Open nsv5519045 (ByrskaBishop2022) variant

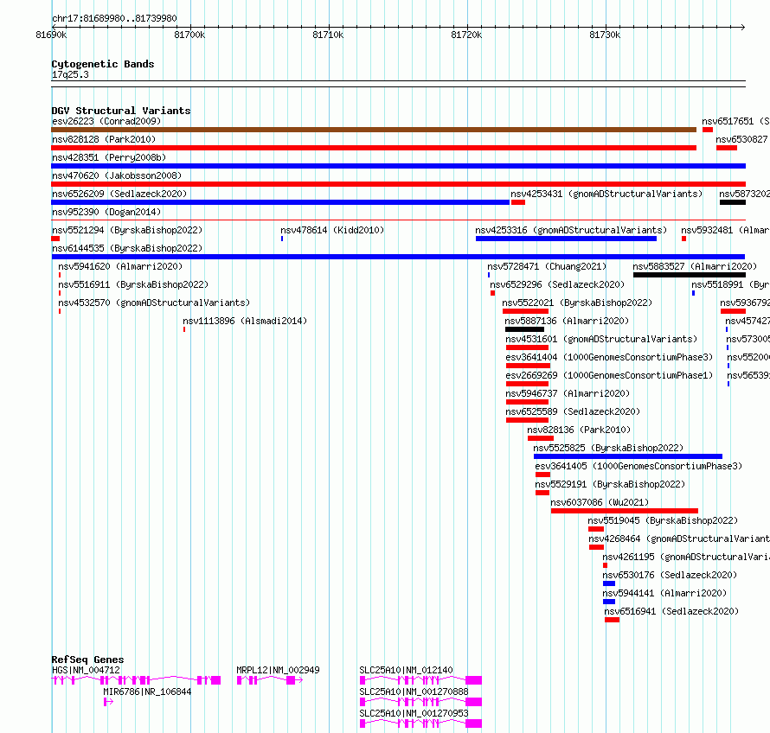[663, 520]
